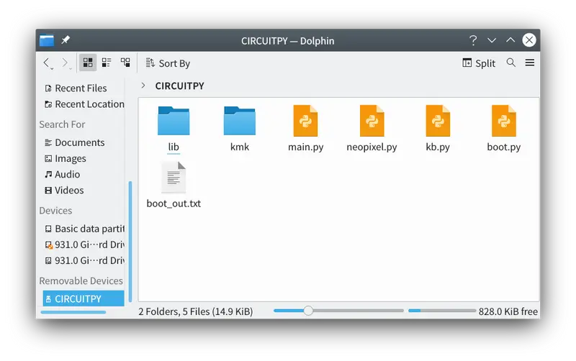576x361 pixels.
Task: Toggle the Split view
Action: click(x=479, y=63)
